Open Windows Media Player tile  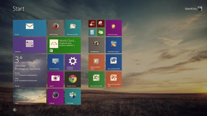click(97, 62)
